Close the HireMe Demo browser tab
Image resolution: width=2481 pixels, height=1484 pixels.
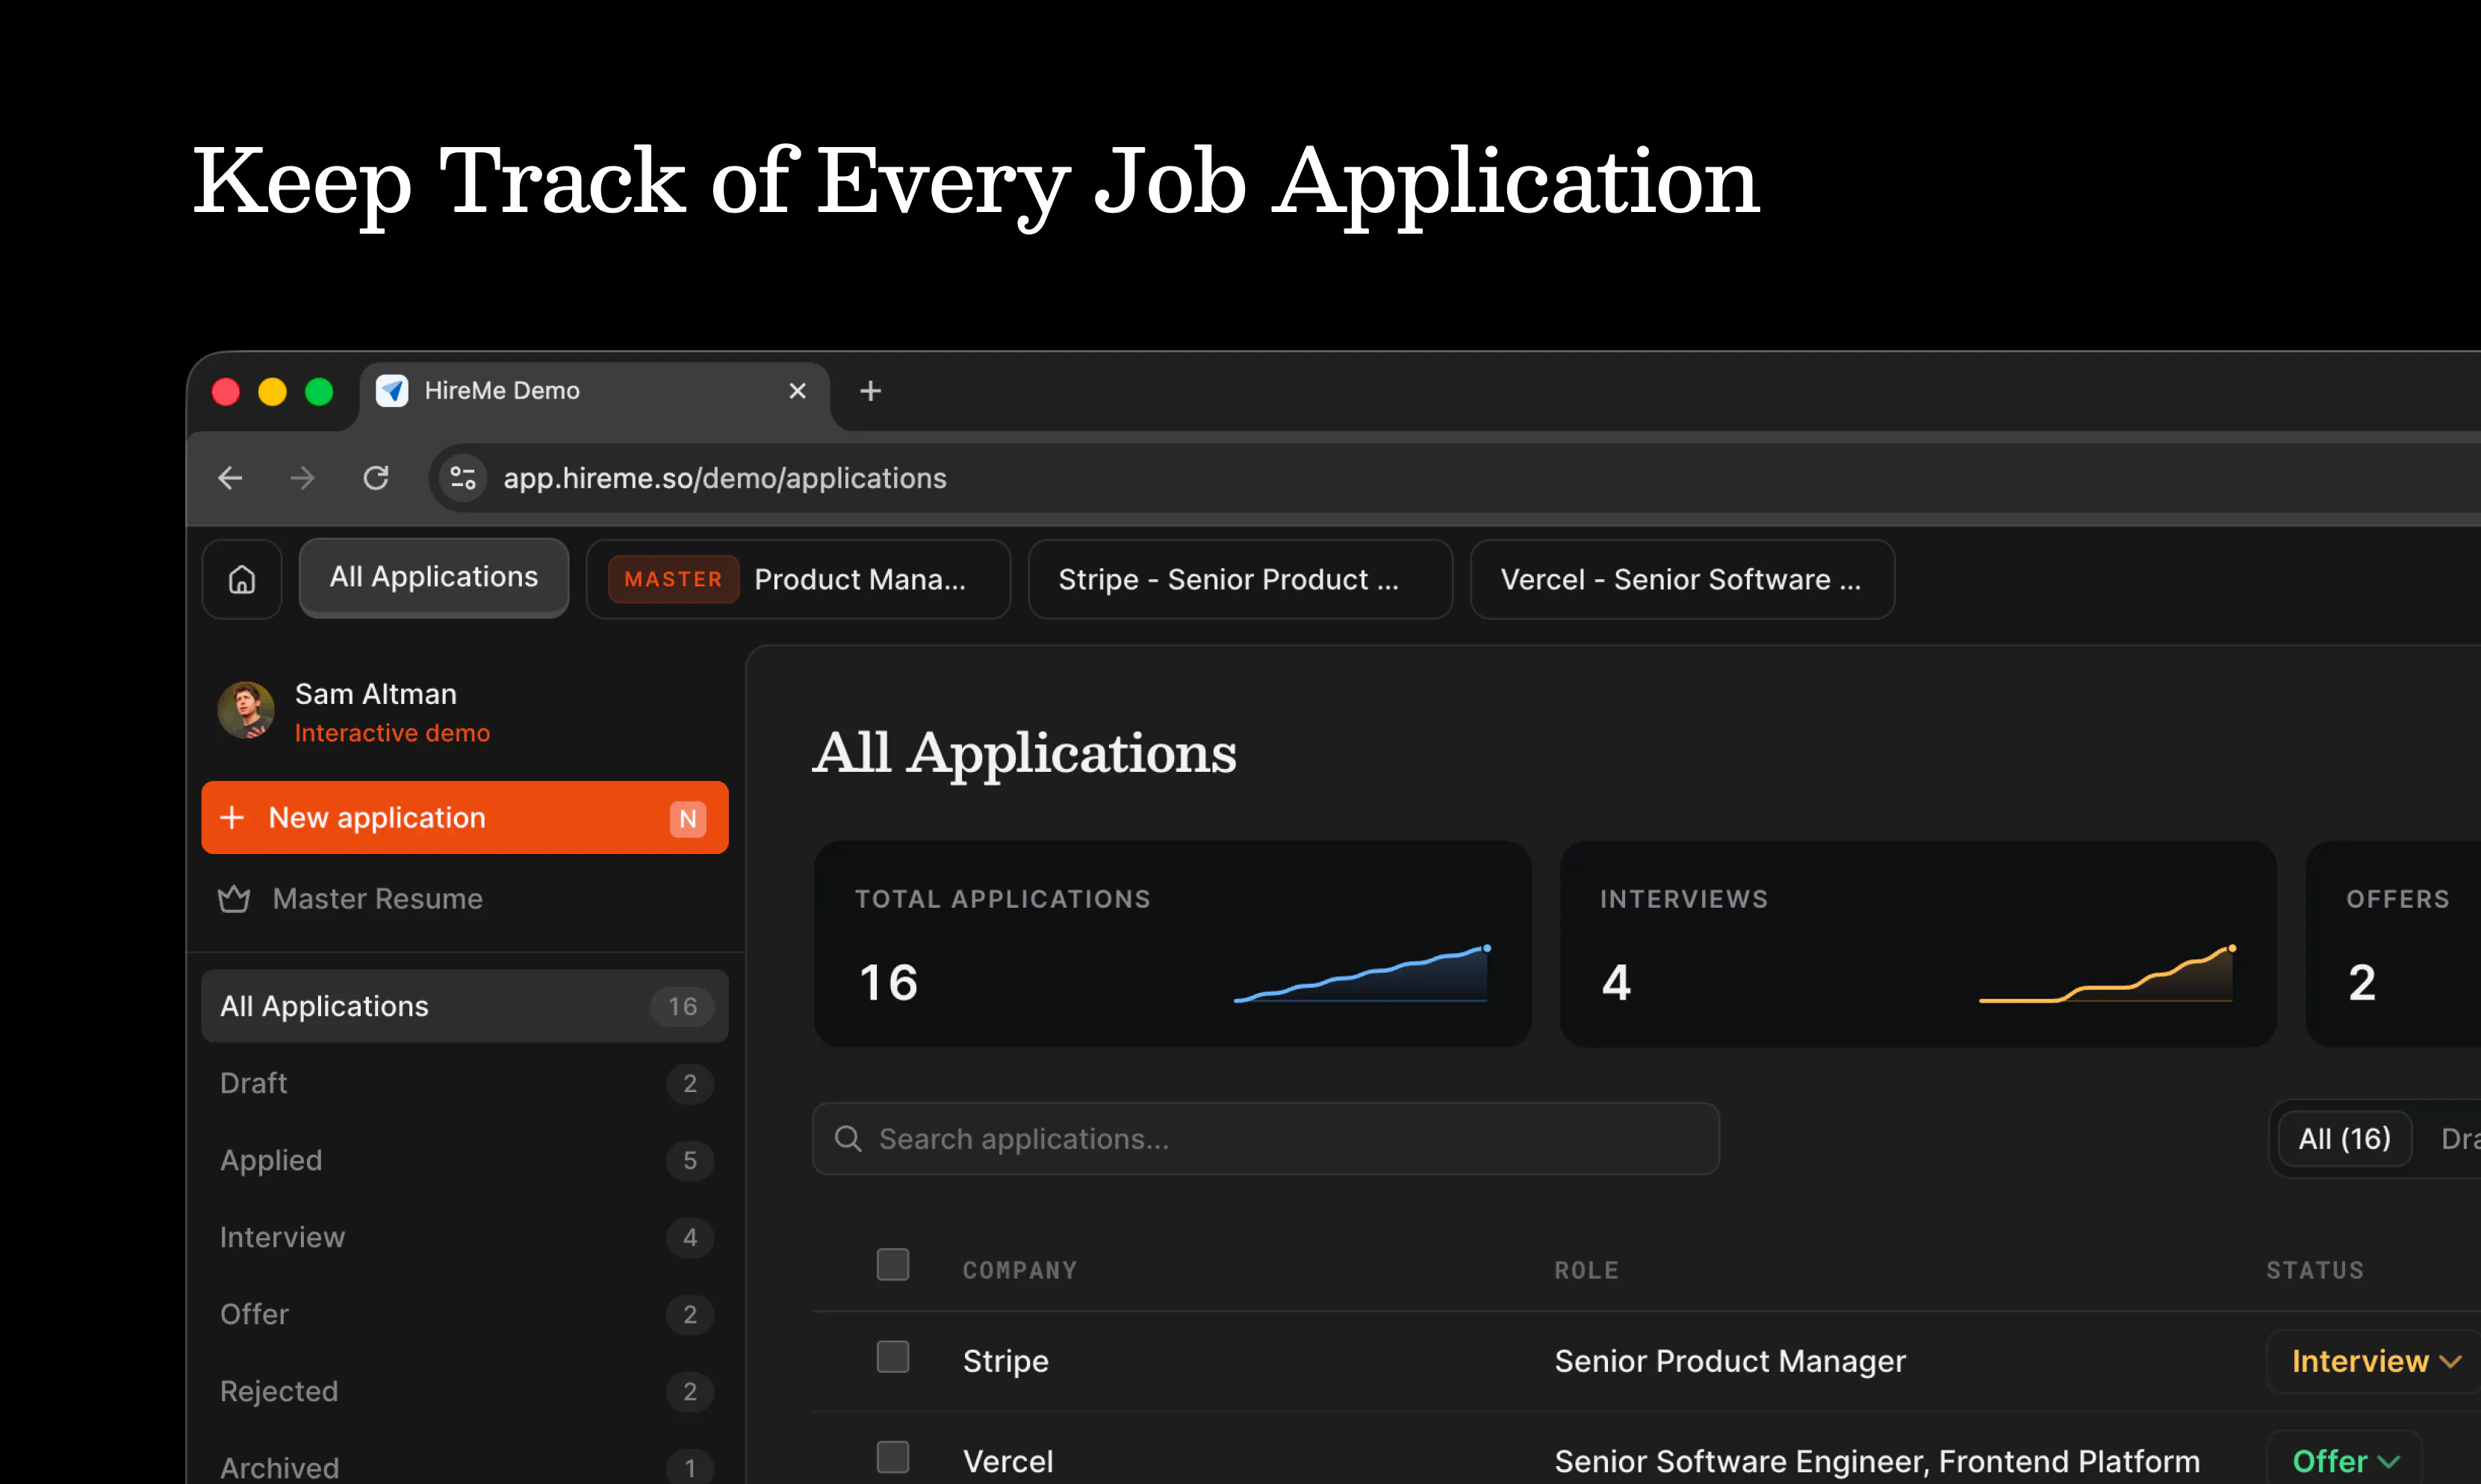[x=798, y=391]
